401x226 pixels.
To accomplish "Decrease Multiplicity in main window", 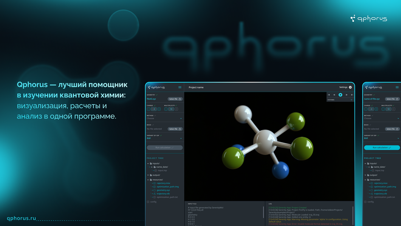I will tap(166, 109).
